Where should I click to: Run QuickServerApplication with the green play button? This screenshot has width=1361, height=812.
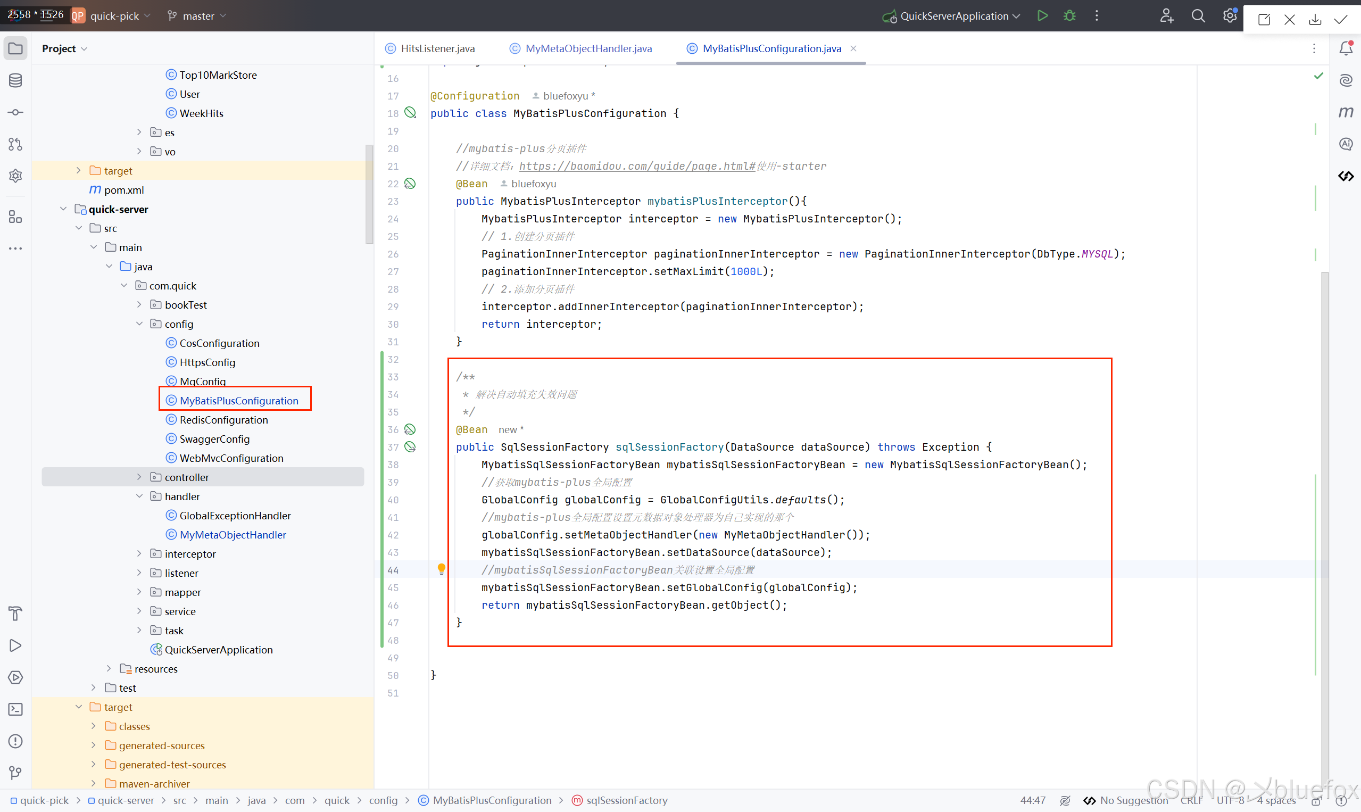tap(1042, 16)
